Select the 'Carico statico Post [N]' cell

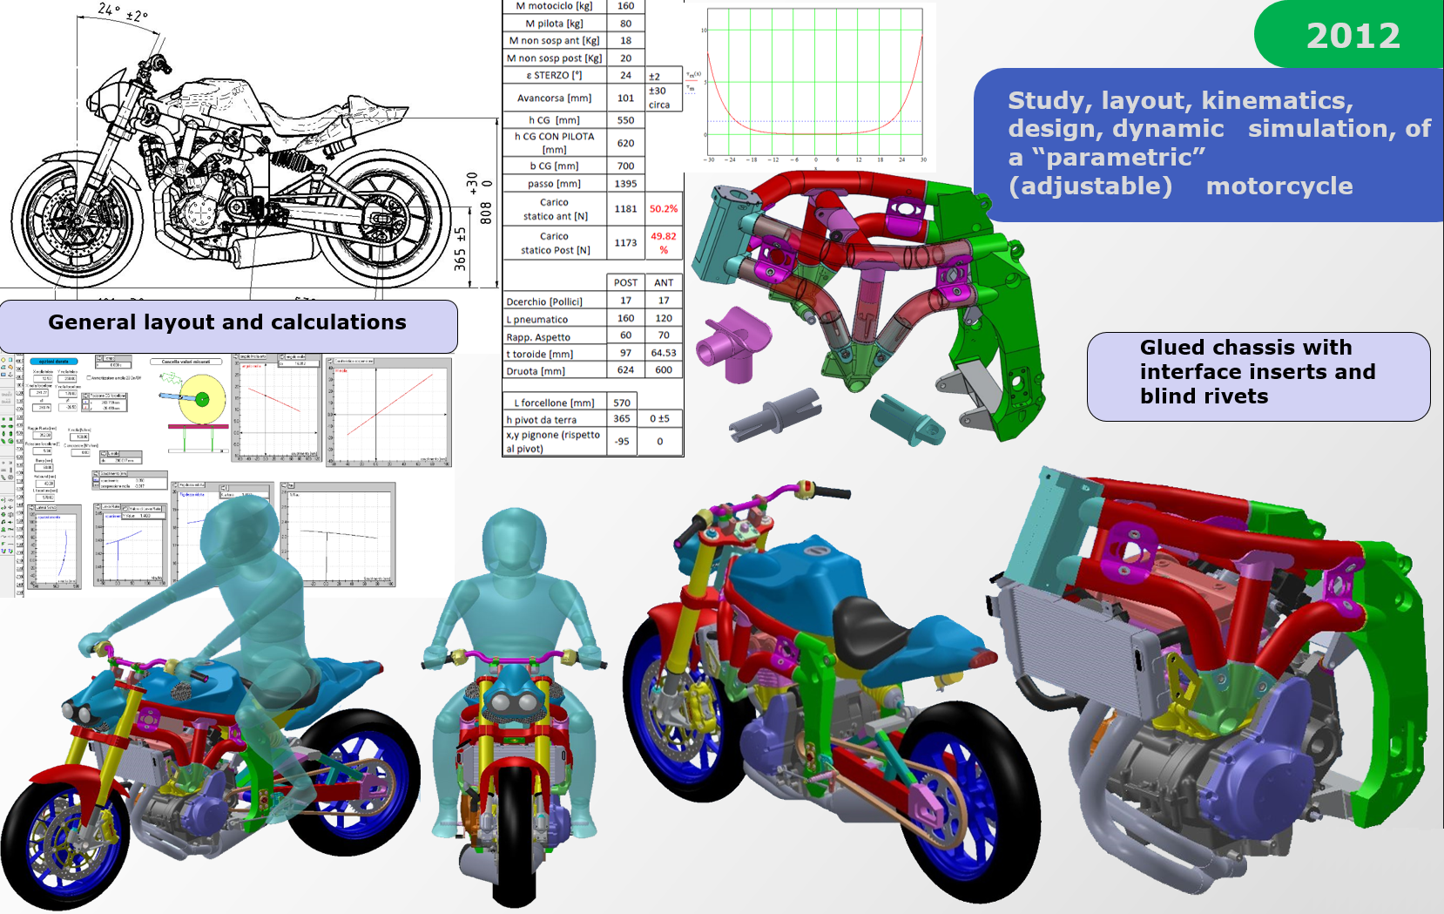[554, 243]
